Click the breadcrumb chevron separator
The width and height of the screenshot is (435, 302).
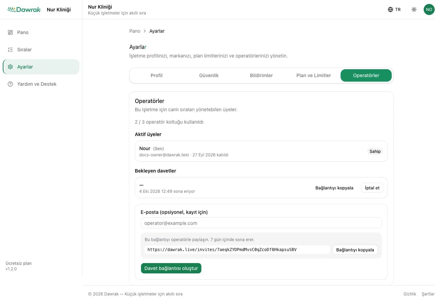coord(145,31)
